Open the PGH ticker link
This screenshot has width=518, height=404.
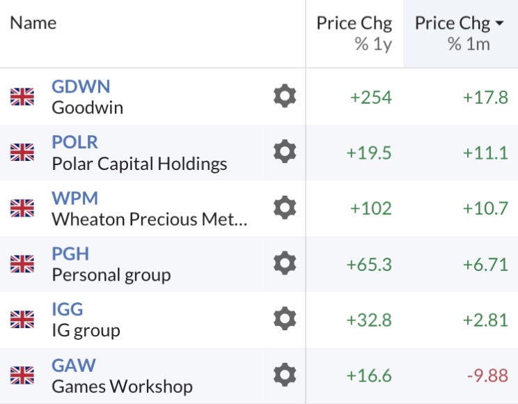point(70,254)
